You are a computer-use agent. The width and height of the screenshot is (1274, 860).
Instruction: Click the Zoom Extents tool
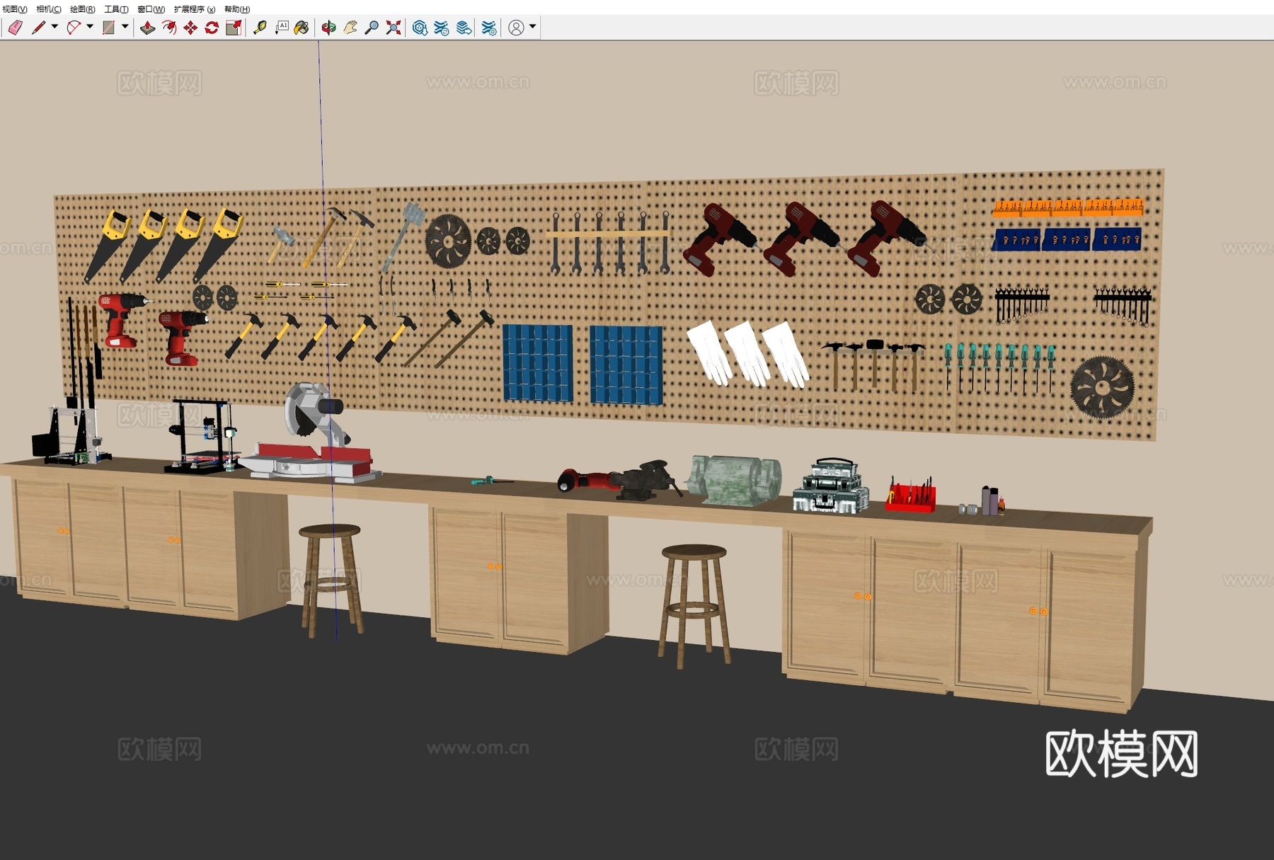click(x=394, y=28)
